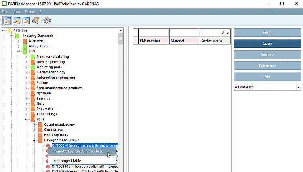Click the Material column header

pyautogui.click(x=185, y=41)
